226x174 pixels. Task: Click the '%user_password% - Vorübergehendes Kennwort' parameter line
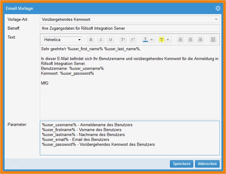pos(98,145)
